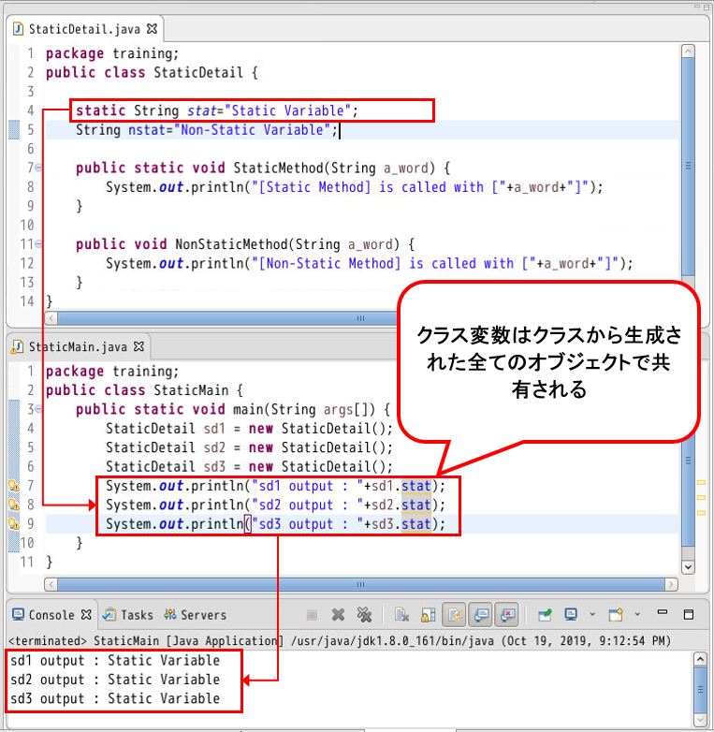
Task: Close the Console tab with its X
Action: pyautogui.click(x=86, y=615)
